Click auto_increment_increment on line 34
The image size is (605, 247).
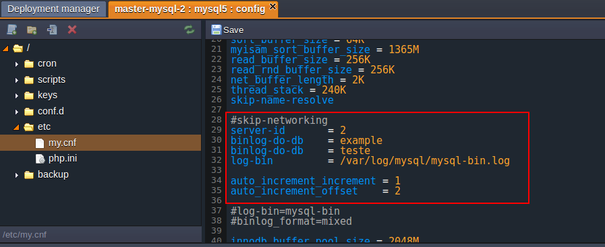point(303,181)
